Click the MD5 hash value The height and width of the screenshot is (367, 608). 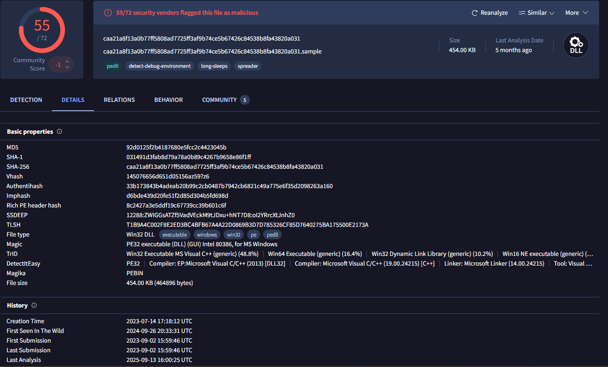click(177, 148)
